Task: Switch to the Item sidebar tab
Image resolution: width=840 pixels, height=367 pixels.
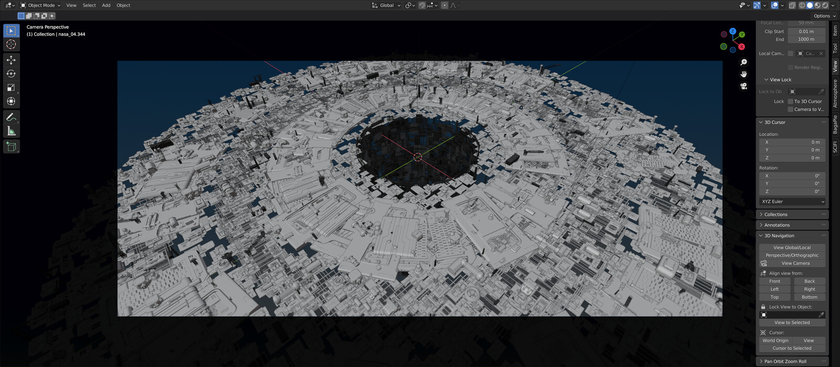Action: 835,30
